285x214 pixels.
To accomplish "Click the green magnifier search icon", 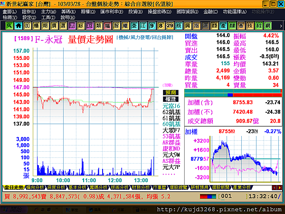I will click(x=9, y=26).
